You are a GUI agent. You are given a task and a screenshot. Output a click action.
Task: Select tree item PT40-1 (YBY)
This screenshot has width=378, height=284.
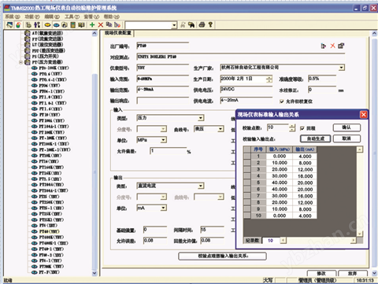point(51,249)
